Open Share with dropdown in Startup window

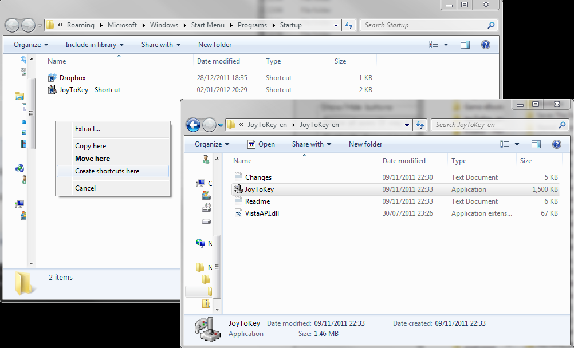(161, 45)
